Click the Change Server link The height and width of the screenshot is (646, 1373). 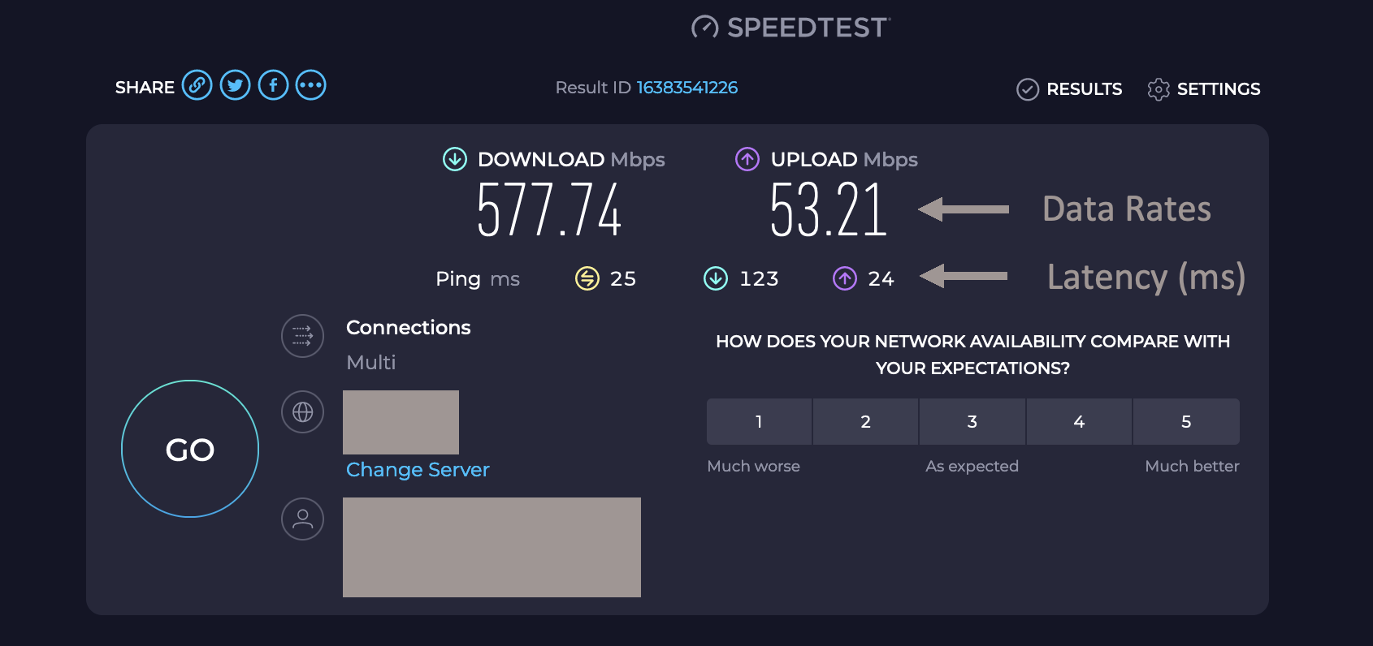418,470
